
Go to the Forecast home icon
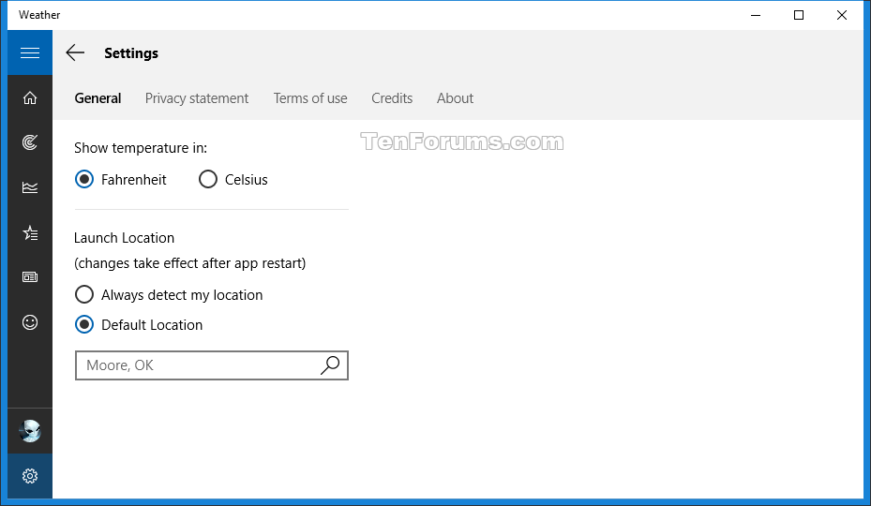click(30, 97)
